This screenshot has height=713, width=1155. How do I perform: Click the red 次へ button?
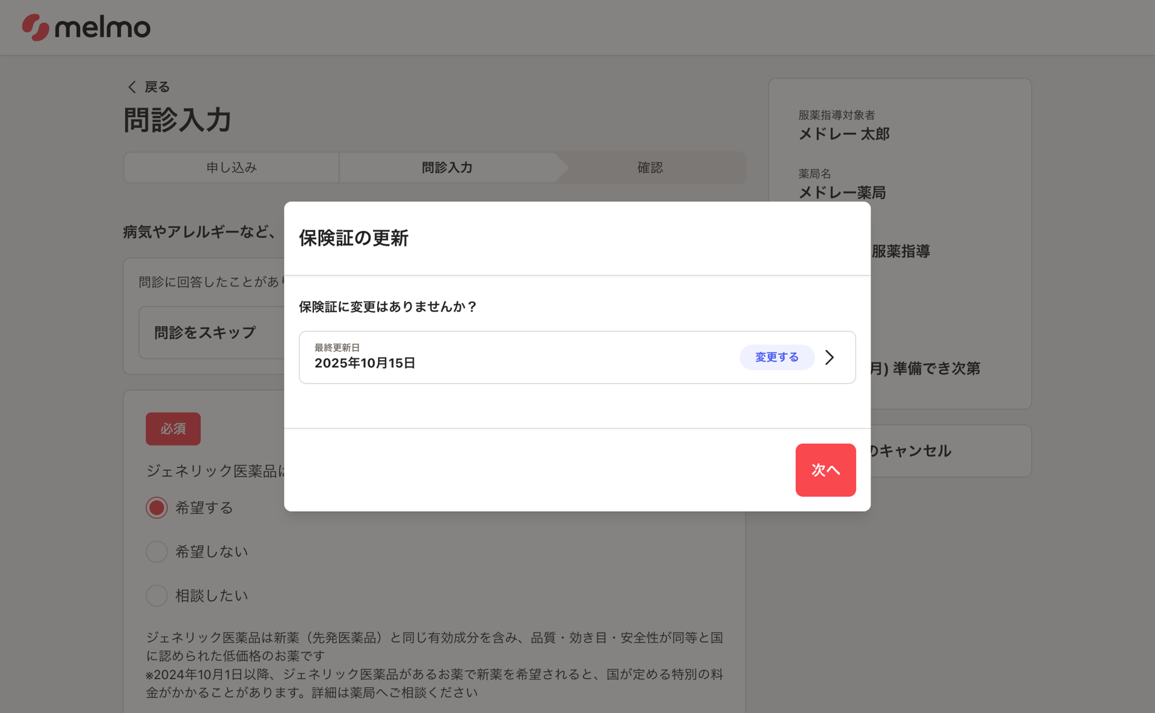click(825, 470)
